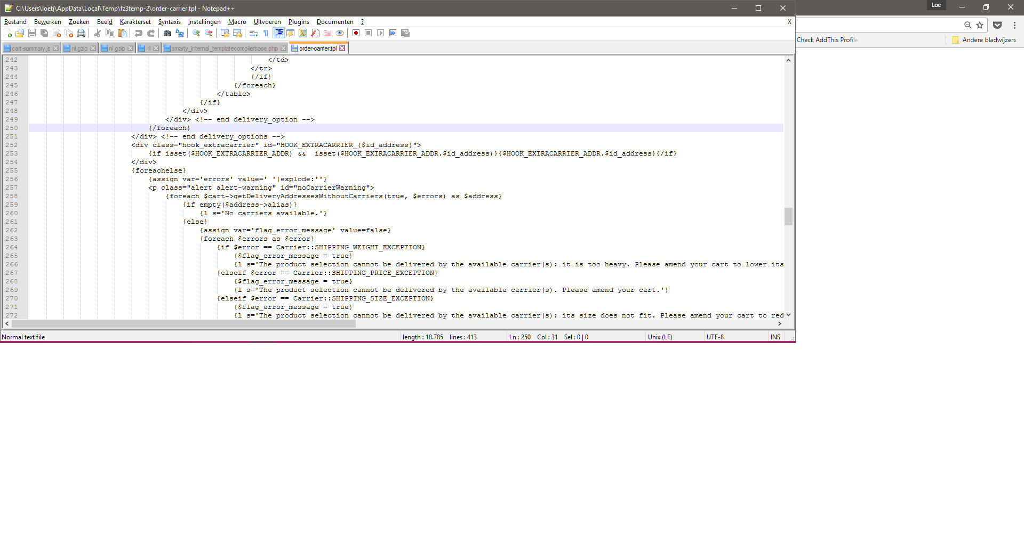Image resolution: width=1024 pixels, height=554 pixels.
Task: Play back the recorded macro
Action: [x=380, y=33]
